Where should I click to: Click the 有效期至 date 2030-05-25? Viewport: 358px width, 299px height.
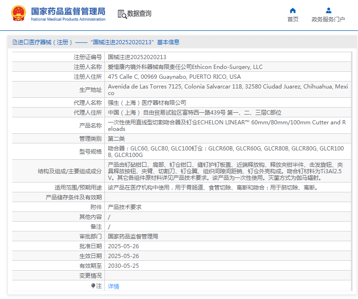pos(123,265)
